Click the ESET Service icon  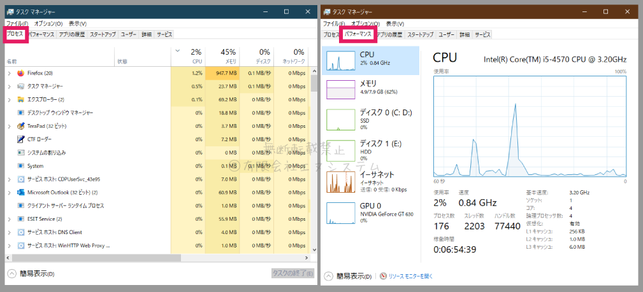point(21,219)
